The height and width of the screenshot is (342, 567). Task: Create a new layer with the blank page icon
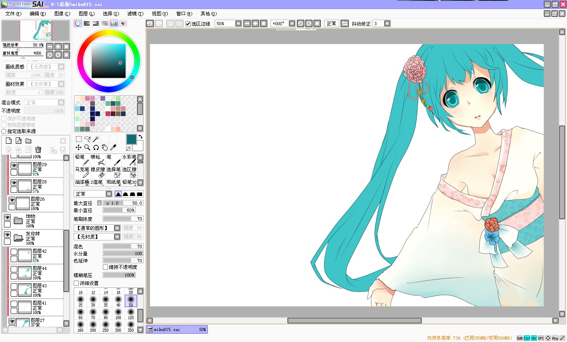pyautogui.click(x=9, y=140)
